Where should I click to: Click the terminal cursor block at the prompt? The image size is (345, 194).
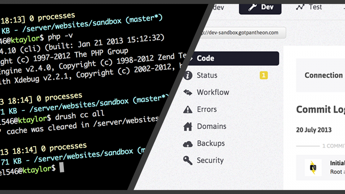click(x=62, y=168)
